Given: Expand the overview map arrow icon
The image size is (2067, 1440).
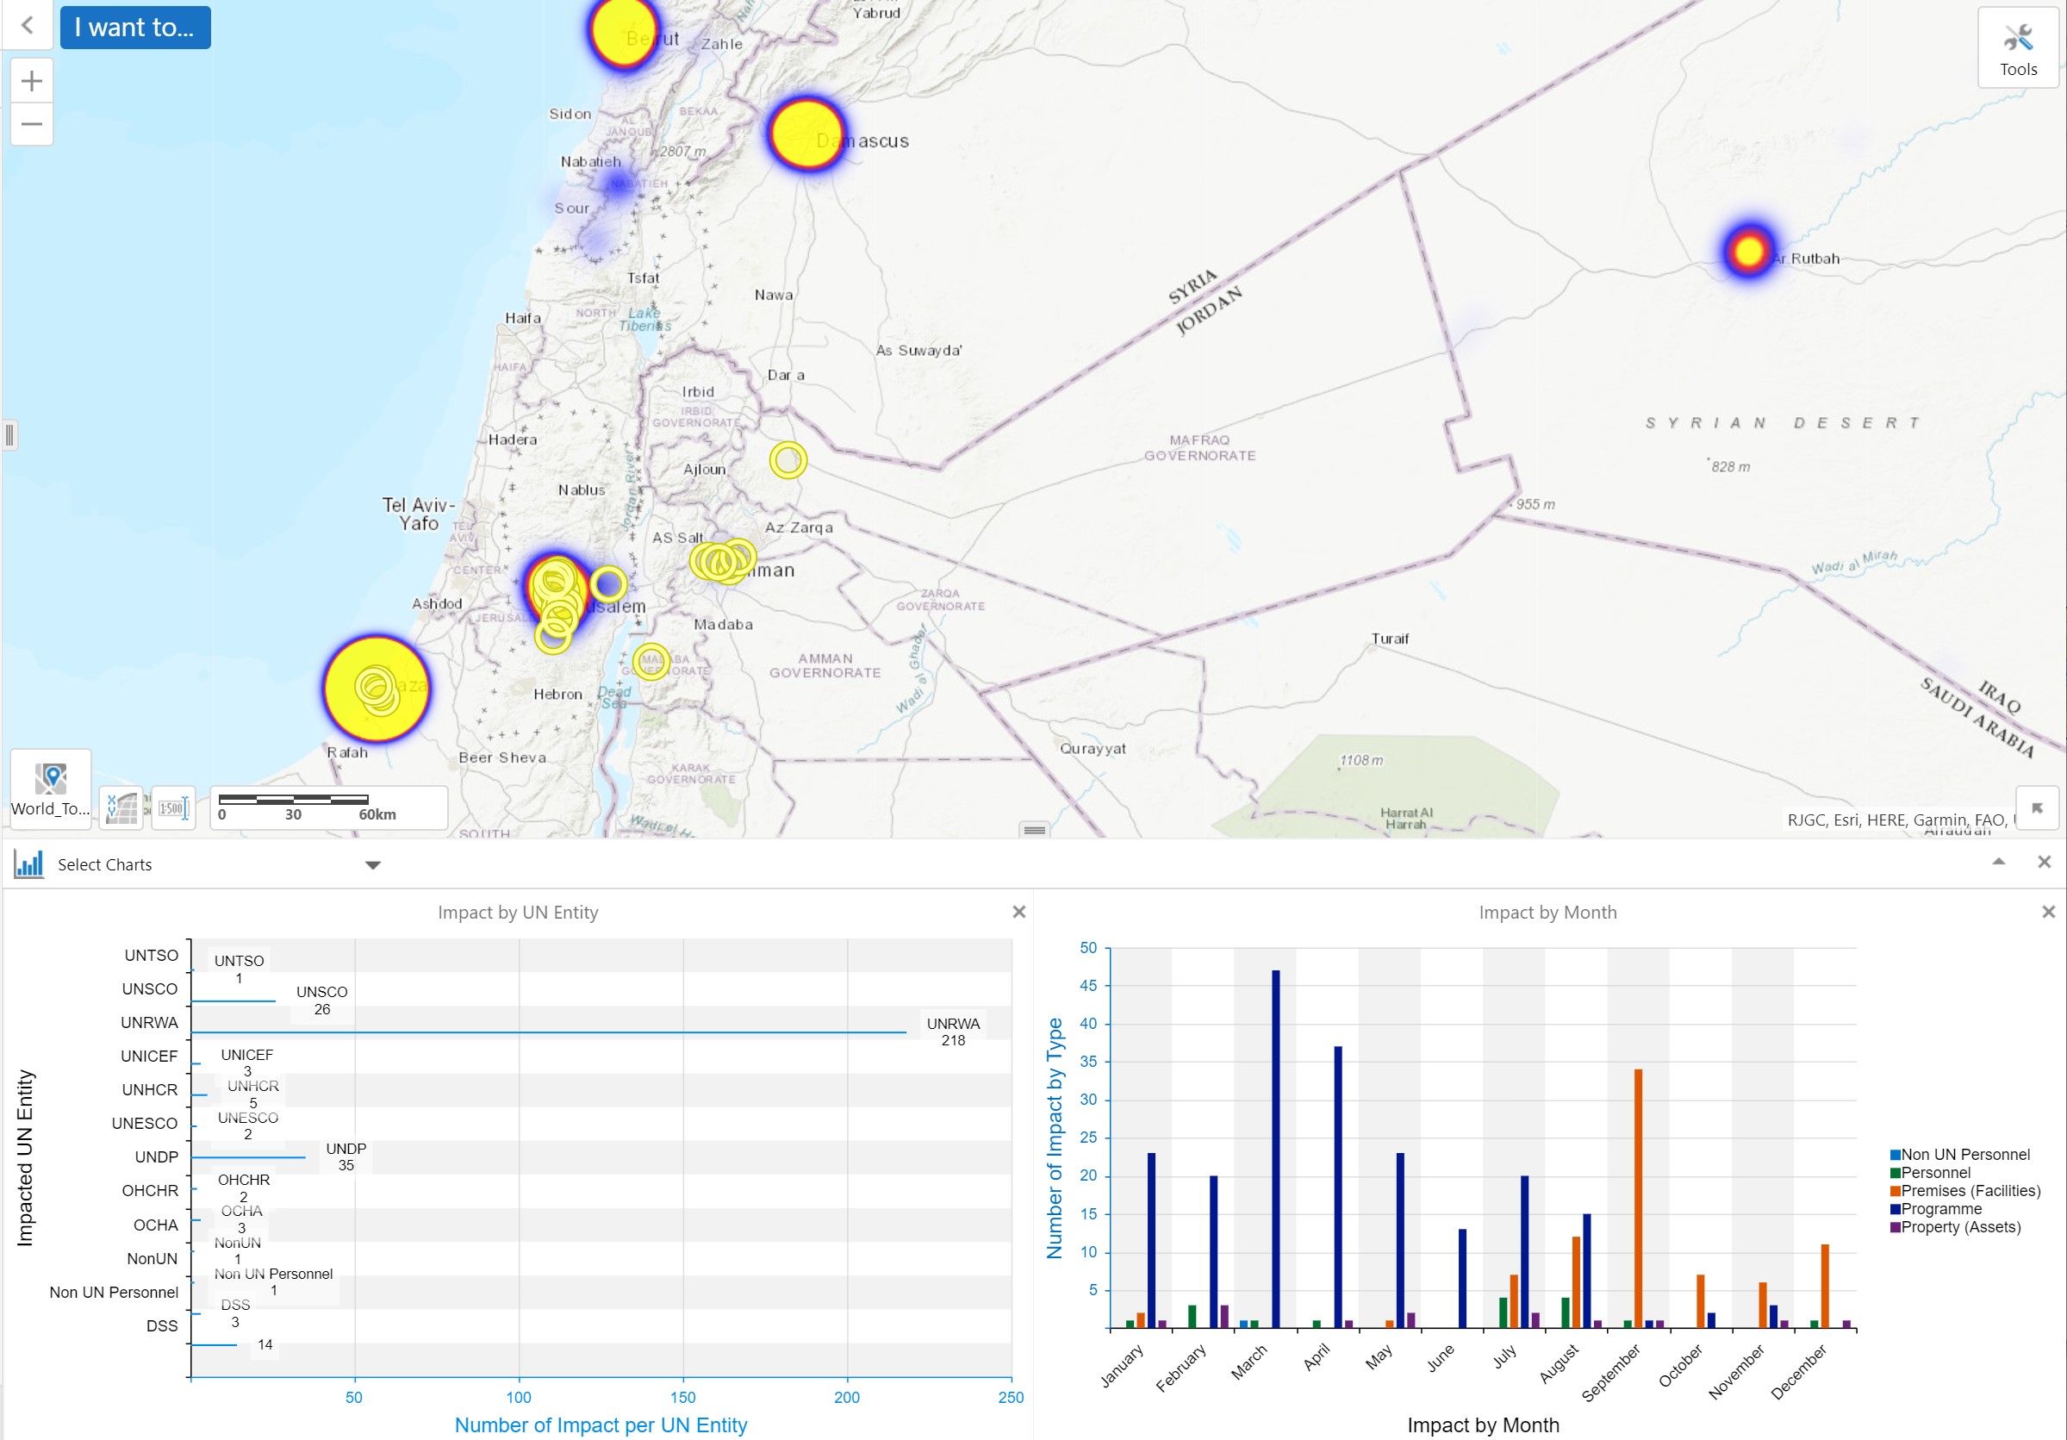Looking at the screenshot, I should coord(2038,807).
